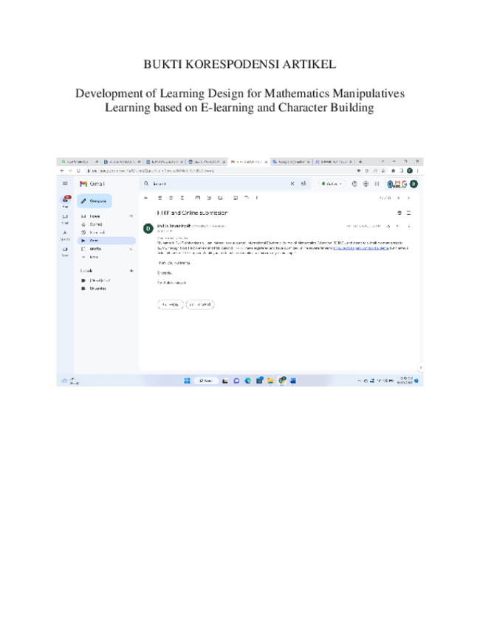The width and height of the screenshot is (480, 621).
Task: Switch to the second browser tab
Action: click(122, 162)
